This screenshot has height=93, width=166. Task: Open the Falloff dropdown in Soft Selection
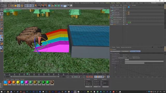click(122, 58)
